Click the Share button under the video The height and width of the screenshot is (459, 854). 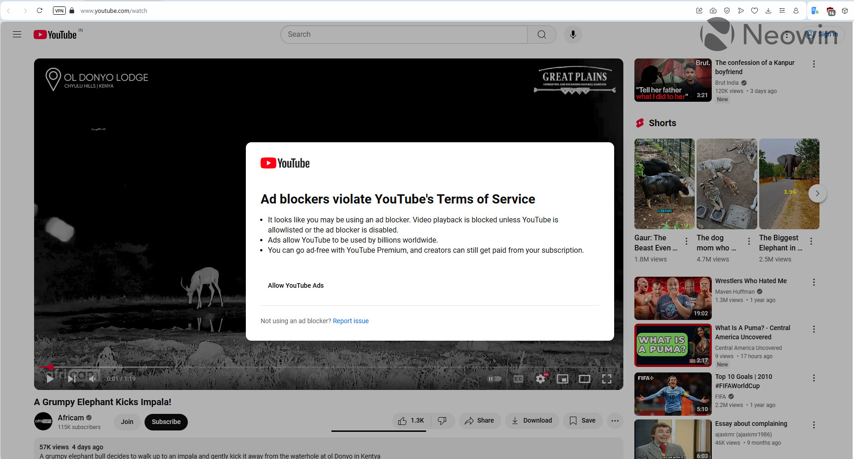click(480, 420)
